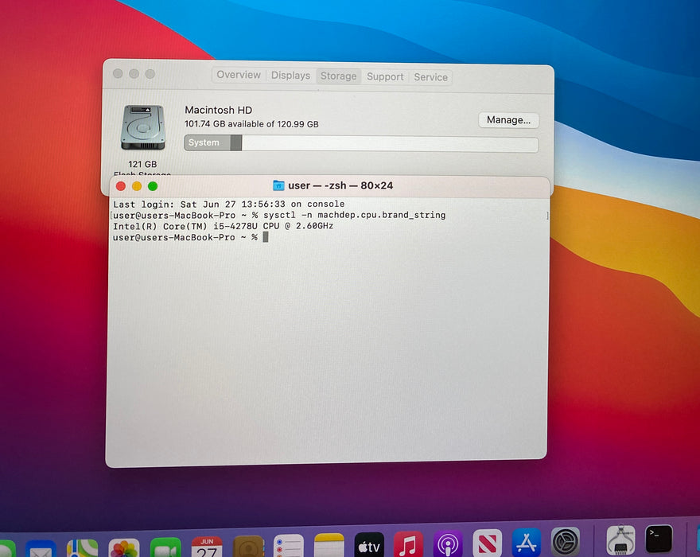Click the Terminal title 'user — -zsh — 80×24'
This screenshot has height=557, width=700.
click(x=340, y=185)
